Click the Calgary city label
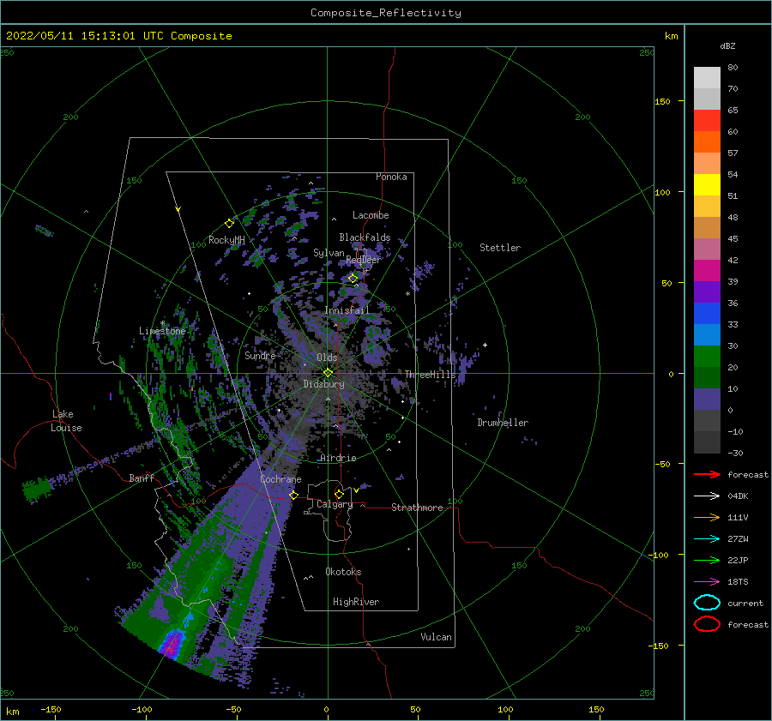Image resolution: width=772 pixels, height=721 pixels. pos(335,504)
